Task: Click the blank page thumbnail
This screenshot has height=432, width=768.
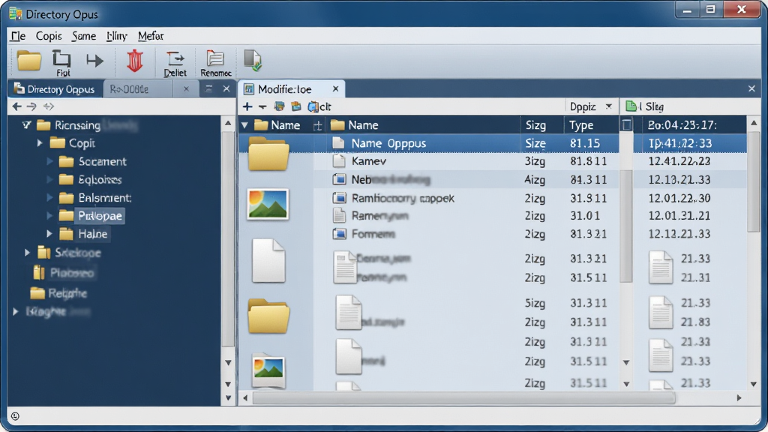Action: coord(268,260)
